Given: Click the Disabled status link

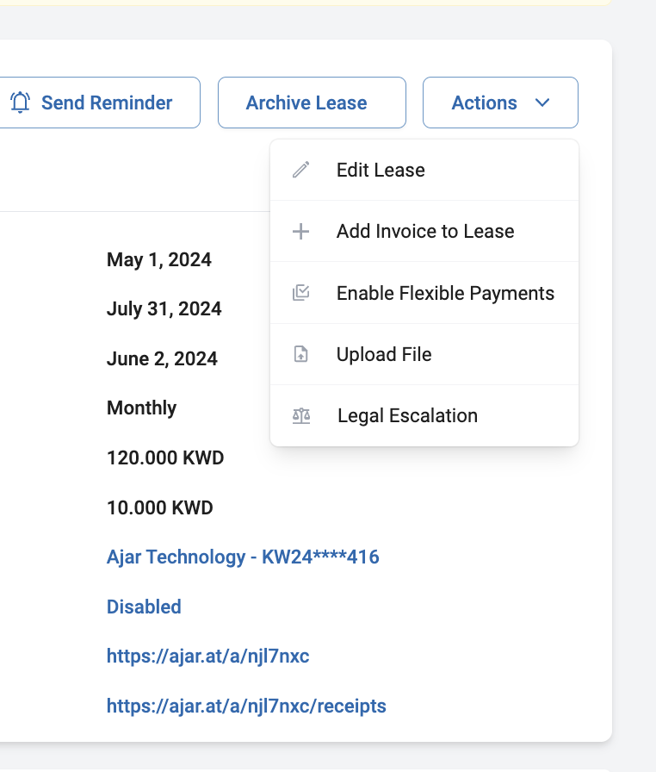Looking at the screenshot, I should [144, 607].
